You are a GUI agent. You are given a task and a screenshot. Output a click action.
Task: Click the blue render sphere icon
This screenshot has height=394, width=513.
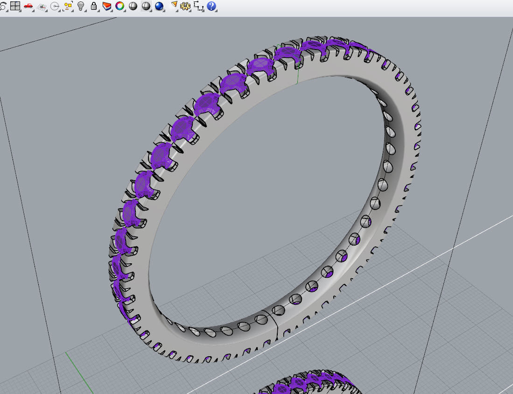pos(159,6)
